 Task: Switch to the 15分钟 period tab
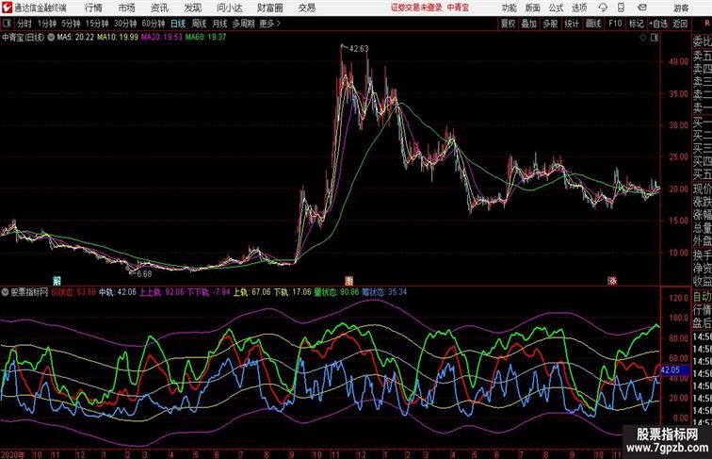97,24
